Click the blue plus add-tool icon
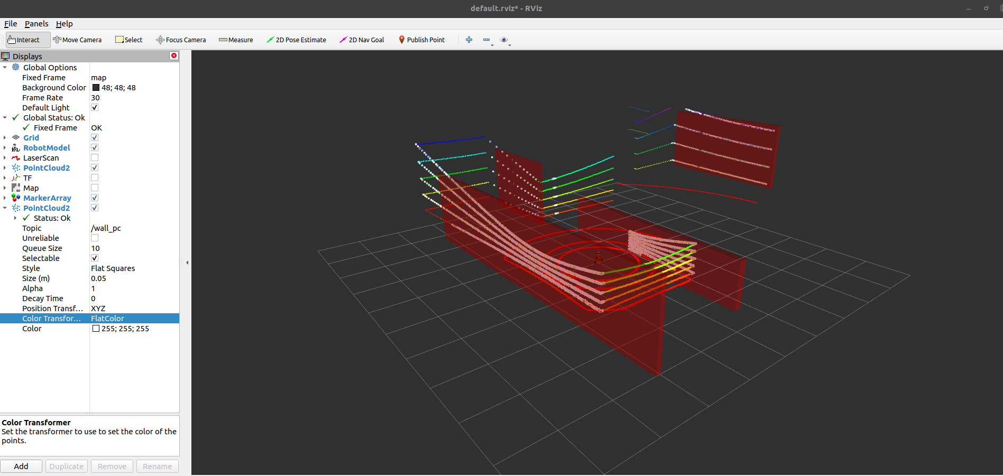 pos(469,40)
